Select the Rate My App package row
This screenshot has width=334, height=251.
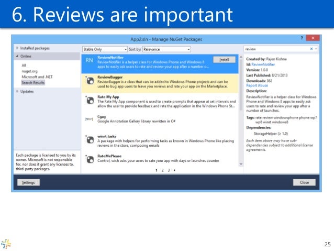(x=160, y=103)
